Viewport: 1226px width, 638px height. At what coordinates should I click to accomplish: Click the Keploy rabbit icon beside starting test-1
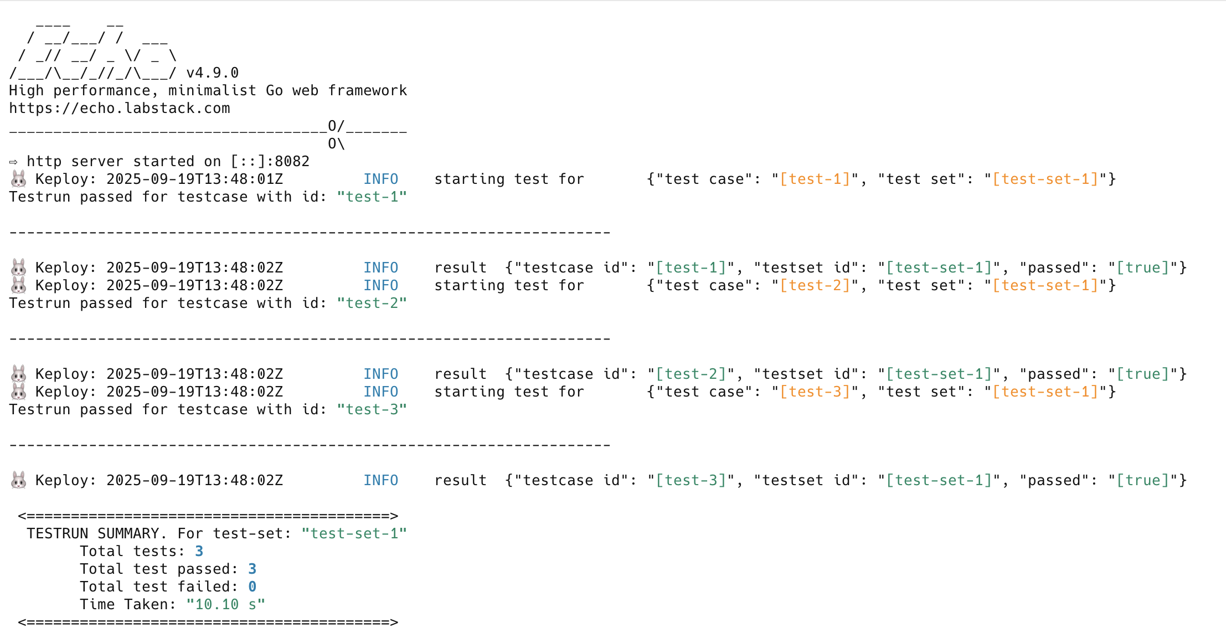[19, 179]
